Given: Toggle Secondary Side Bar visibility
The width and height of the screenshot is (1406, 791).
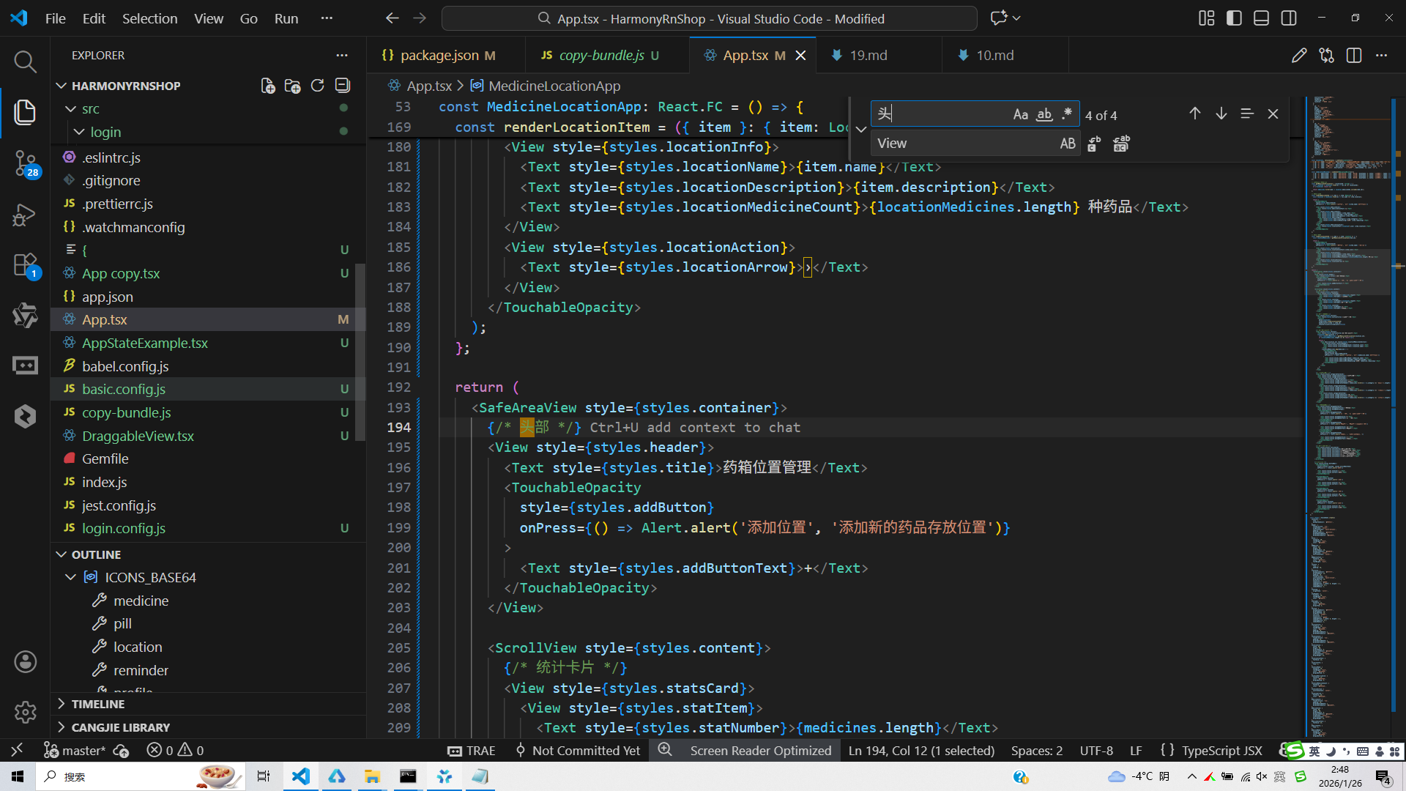Looking at the screenshot, I should tap(1289, 18).
